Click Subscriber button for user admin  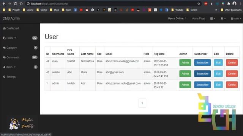click(x=202, y=85)
